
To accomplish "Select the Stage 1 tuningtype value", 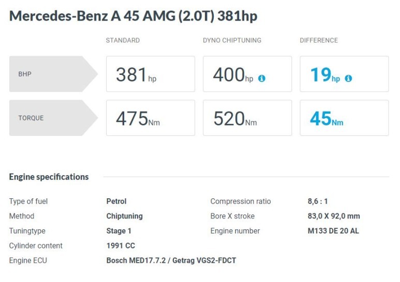I will 119,231.
